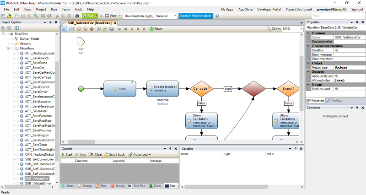Select the 'Car code ?' decision diamond

201,89
